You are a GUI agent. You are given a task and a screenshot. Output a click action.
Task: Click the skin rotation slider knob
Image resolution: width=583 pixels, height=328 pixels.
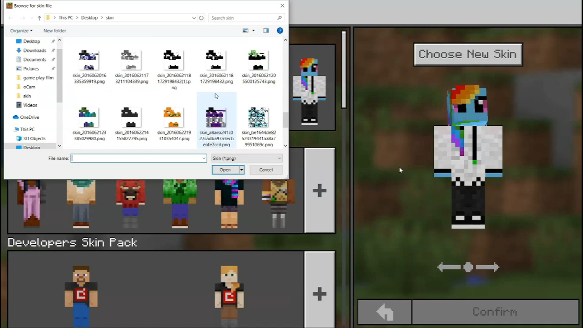(468, 267)
